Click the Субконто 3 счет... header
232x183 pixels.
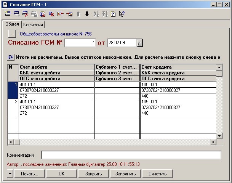pos(117,79)
